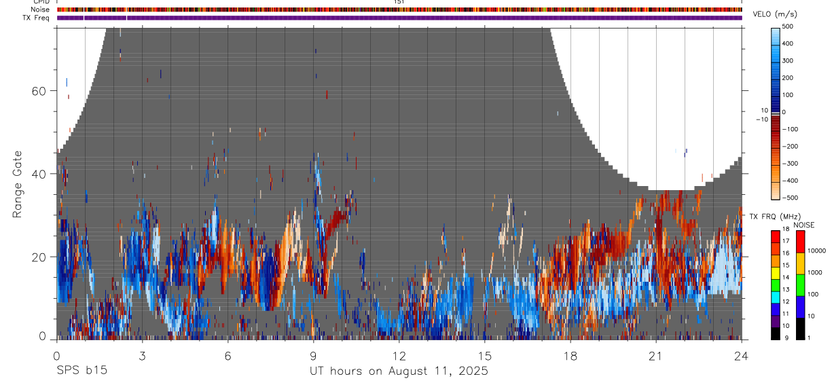Click the 17 label in TX FRQ legend
Viewport: 834px width, 385px height.
(786, 241)
